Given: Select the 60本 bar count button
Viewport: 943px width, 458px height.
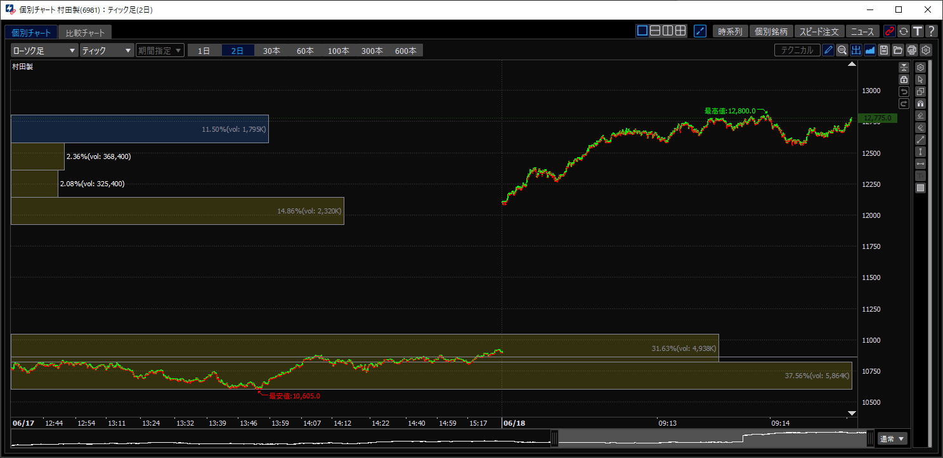Looking at the screenshot, I should [305, 51].
